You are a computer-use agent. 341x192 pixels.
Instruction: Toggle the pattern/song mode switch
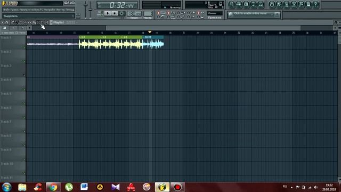pos(100,13)
